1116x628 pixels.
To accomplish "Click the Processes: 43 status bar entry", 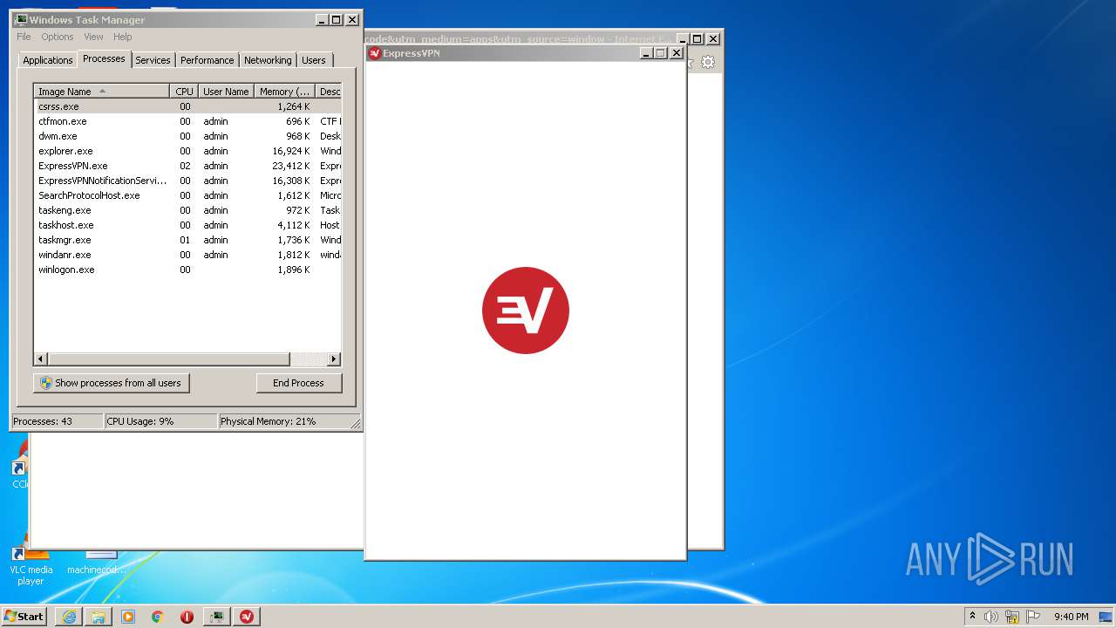I will tap(57, 421).
